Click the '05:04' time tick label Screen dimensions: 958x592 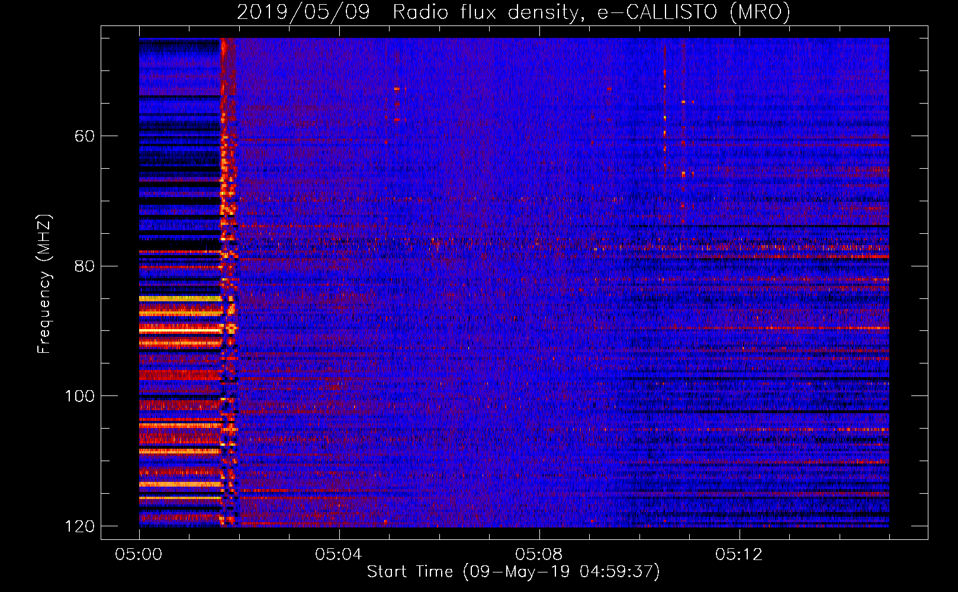pos(339,555)
